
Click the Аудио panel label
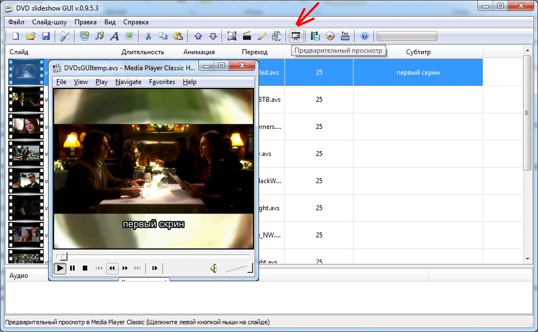19,276
